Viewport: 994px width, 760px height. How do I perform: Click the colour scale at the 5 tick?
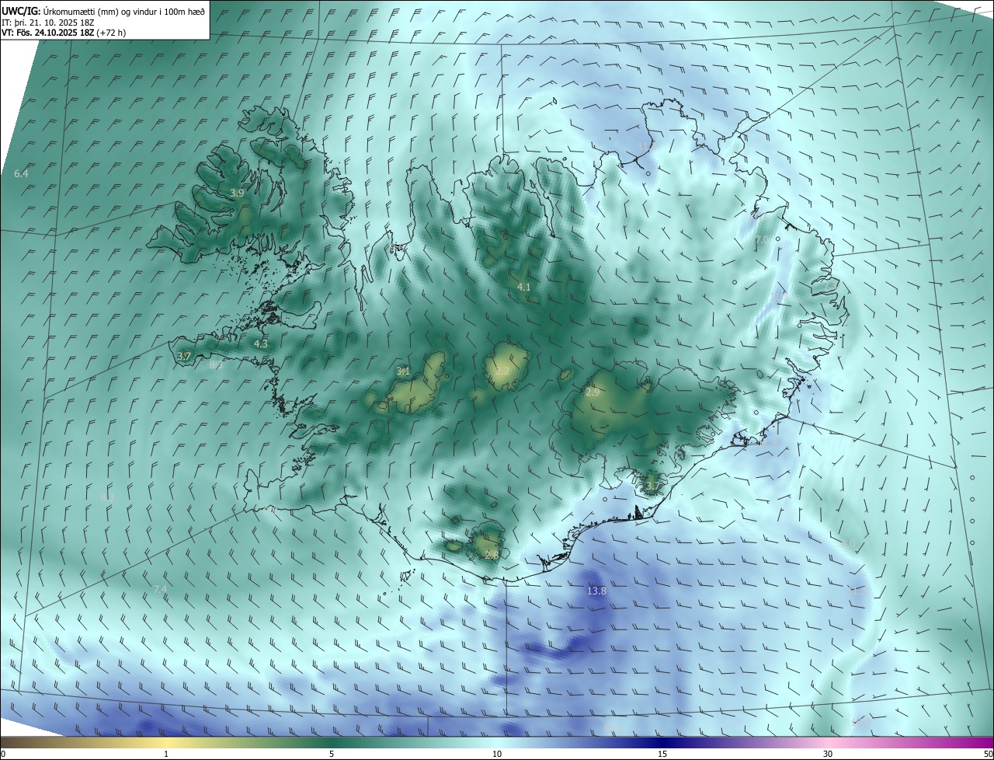tap(332, 754)
